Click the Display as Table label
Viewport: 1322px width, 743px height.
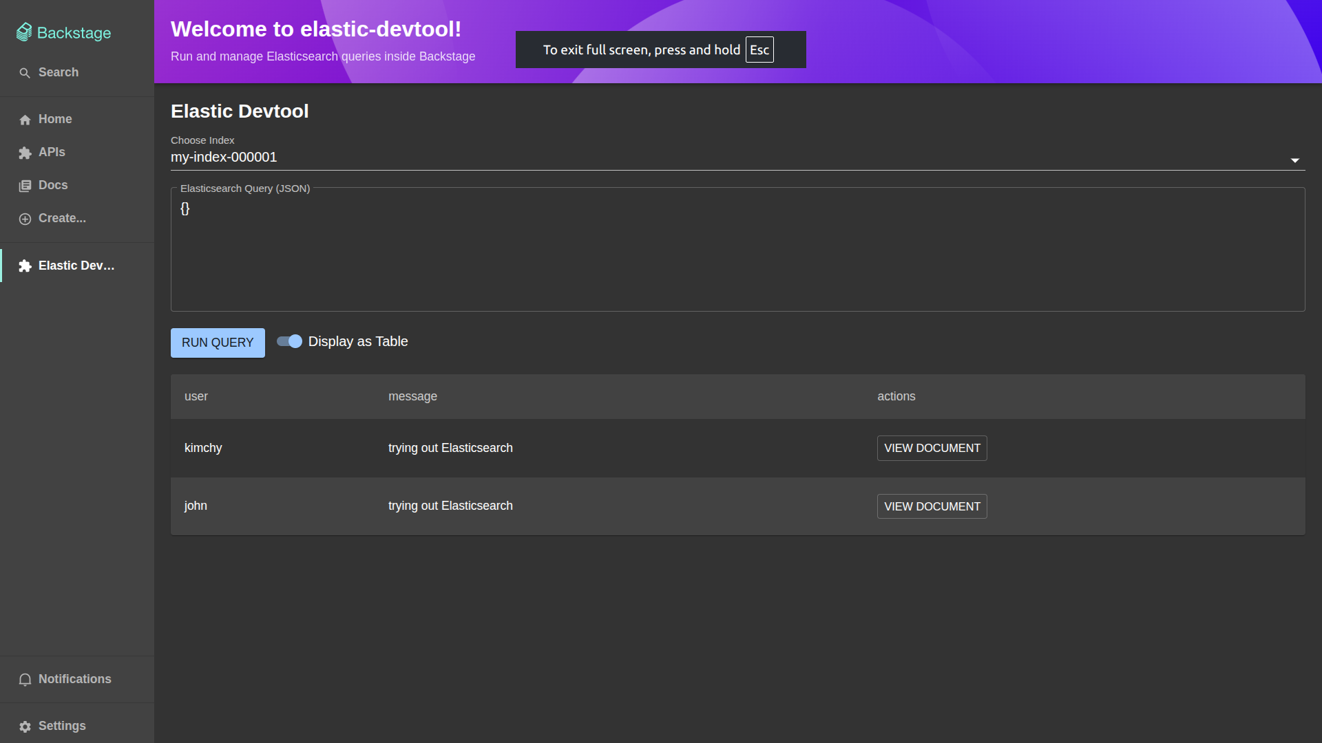coord(358,341)
